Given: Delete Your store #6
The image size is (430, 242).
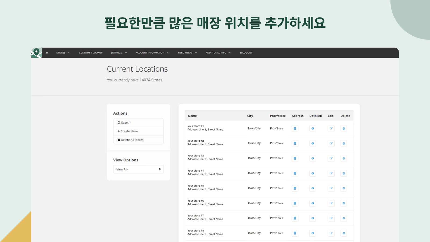Looking at the screenshot, I should [x=344, y=203].
